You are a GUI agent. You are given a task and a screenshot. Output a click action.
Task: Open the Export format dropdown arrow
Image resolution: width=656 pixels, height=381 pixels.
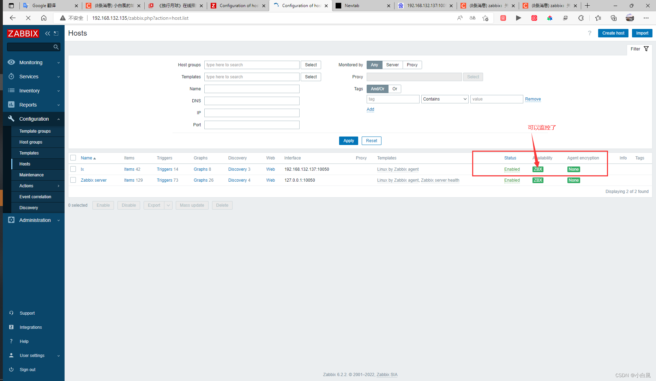click(168, 205)
